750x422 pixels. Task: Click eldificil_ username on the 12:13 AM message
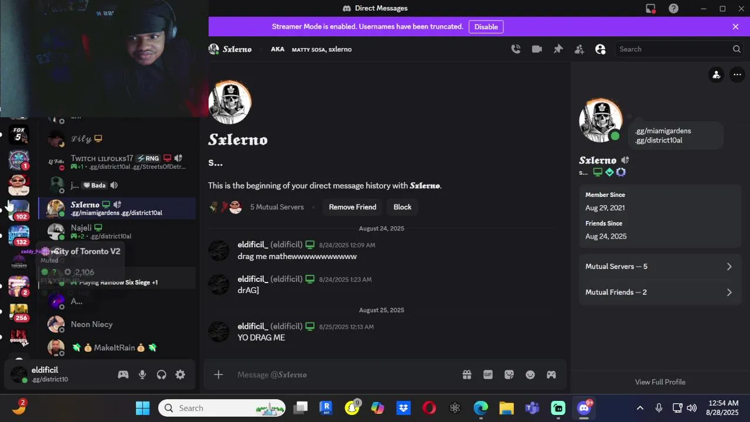pos(253,326)
